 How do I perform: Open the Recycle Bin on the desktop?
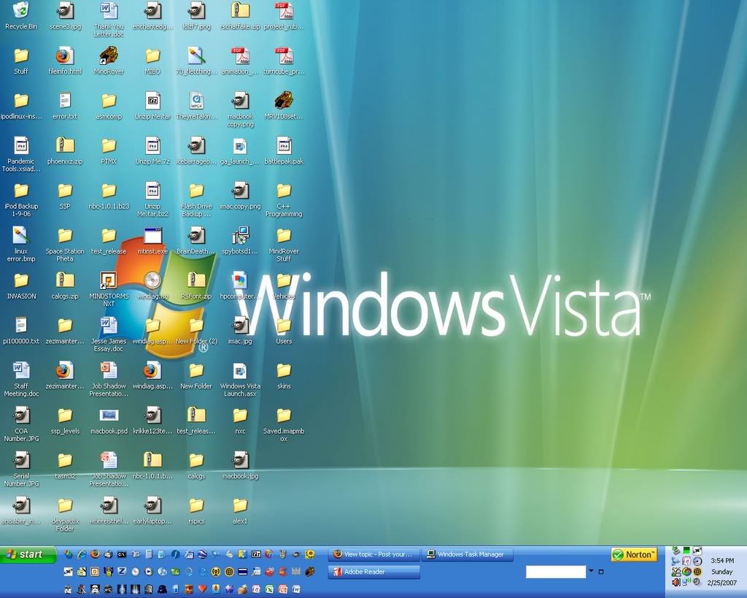click(21, 15)
